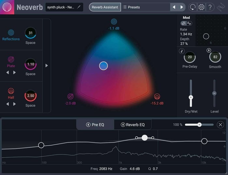Click the Reflections label text
The width and height of the screenshot is (228, 175).
[x=11, y=39]
